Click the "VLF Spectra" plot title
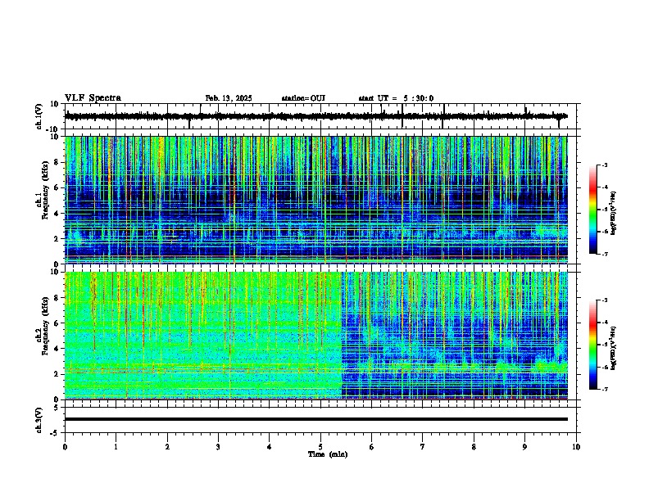649x501 pixels. pyautogui.click(x=93, y=98)
